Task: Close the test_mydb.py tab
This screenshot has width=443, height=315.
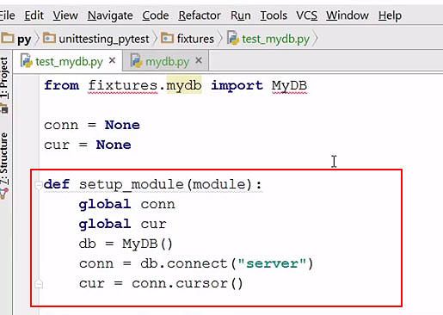Action: 113,60
